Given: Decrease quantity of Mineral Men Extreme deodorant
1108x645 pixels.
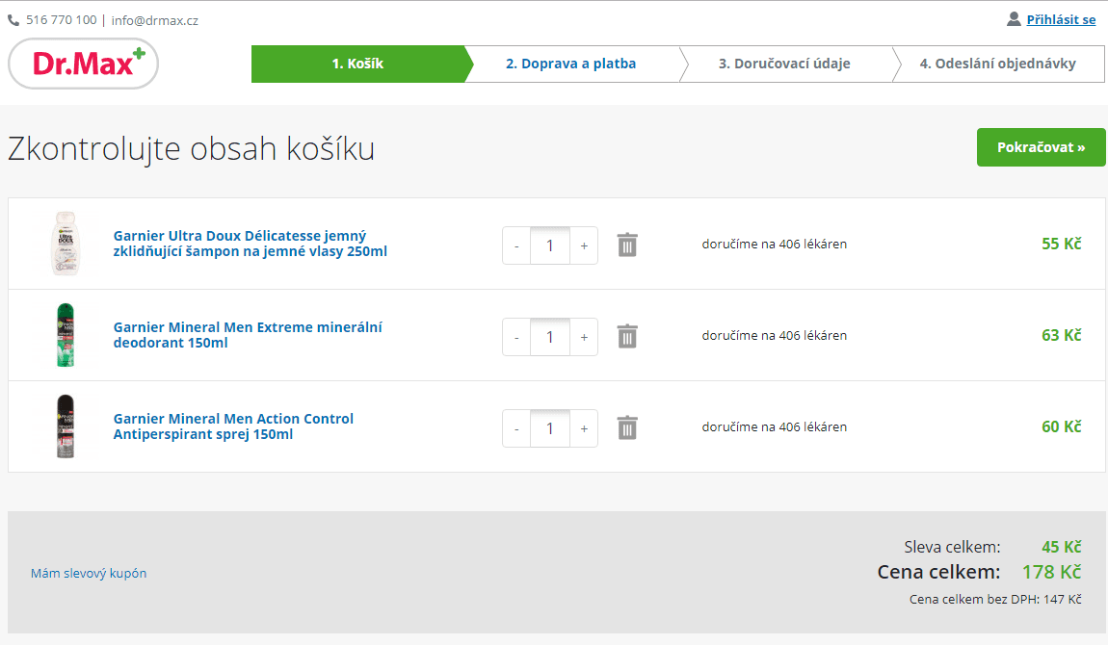Looking at the screenshot, I should click(516, 337).
